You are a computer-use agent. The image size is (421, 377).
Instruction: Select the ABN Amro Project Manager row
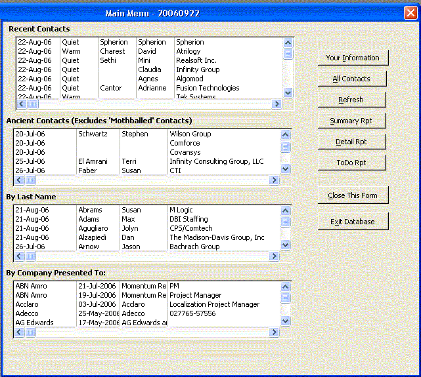(147, 295)
